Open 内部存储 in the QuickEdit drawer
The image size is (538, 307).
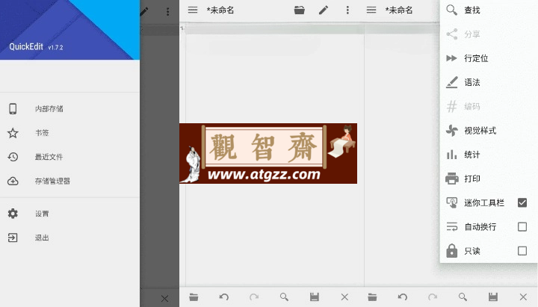(69, 109)
